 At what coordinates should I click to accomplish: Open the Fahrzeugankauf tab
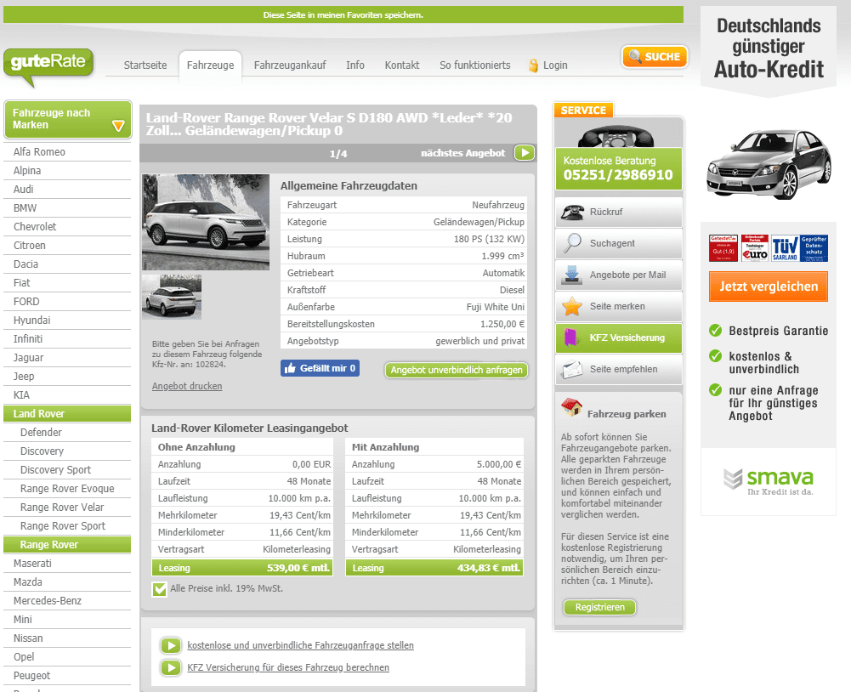(290, 65)
